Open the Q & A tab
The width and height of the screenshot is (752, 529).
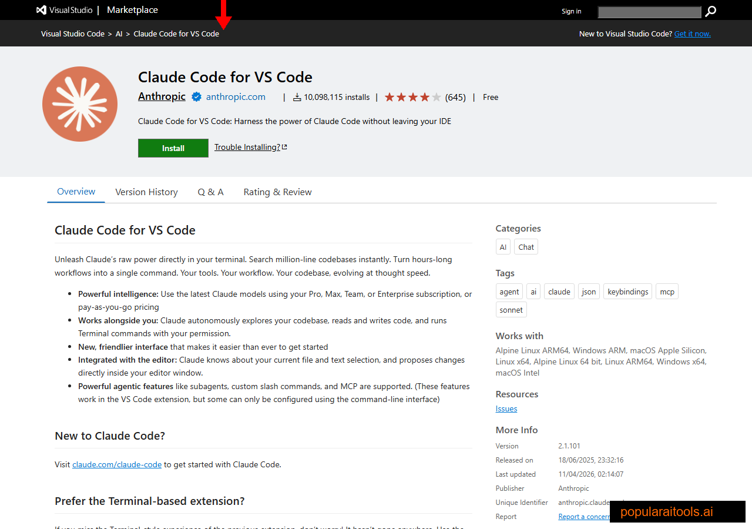point(210,192)
